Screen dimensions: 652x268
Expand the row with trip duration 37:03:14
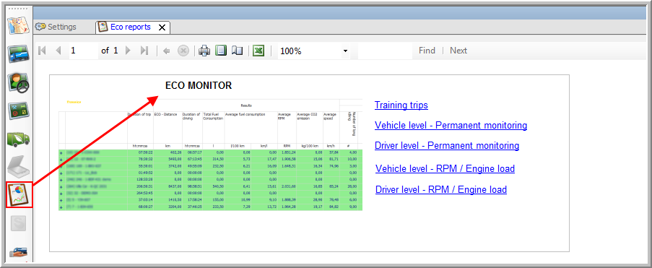[x=61, y=199]
